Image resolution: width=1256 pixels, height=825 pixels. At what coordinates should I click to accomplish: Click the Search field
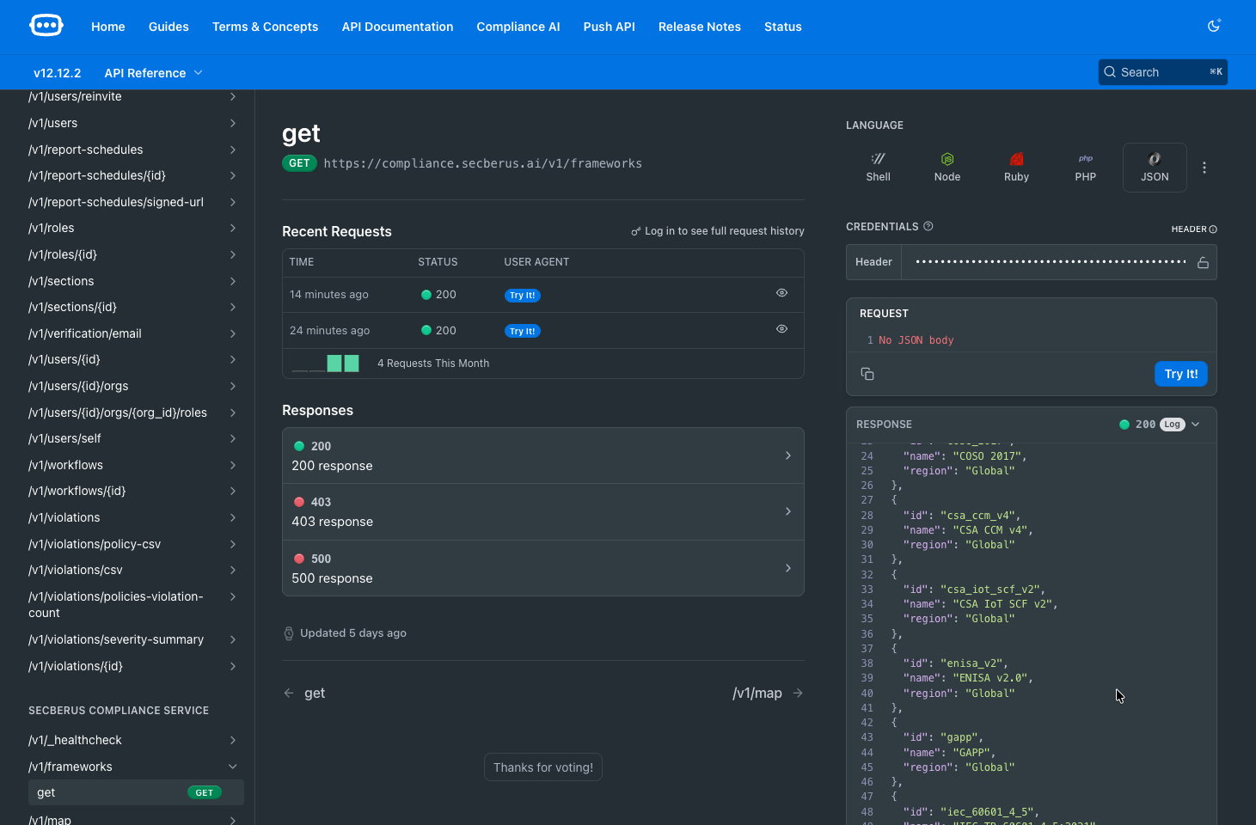pos(1162,71)
